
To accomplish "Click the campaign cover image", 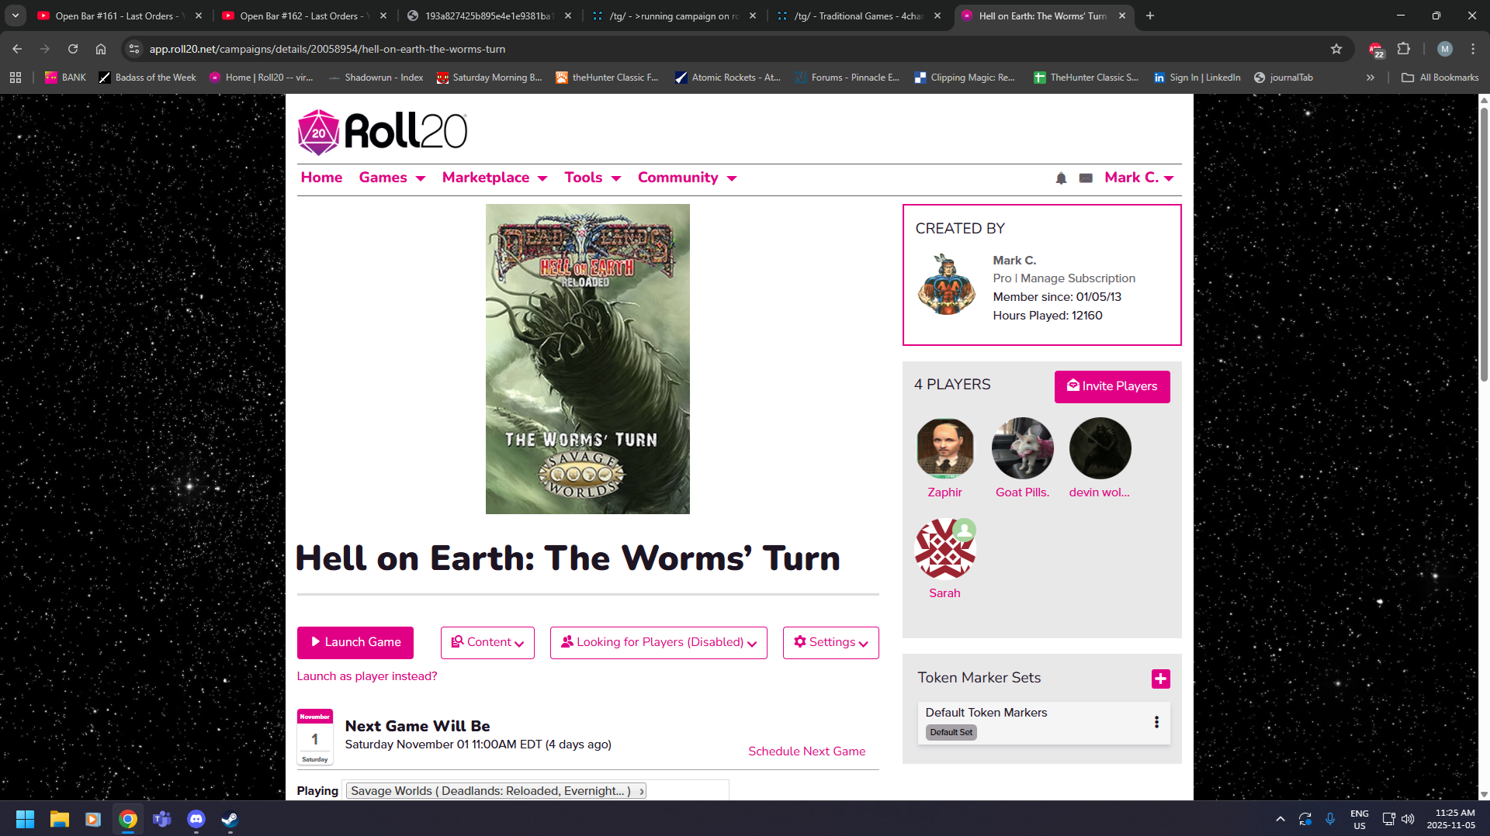I will click(587, 359).
